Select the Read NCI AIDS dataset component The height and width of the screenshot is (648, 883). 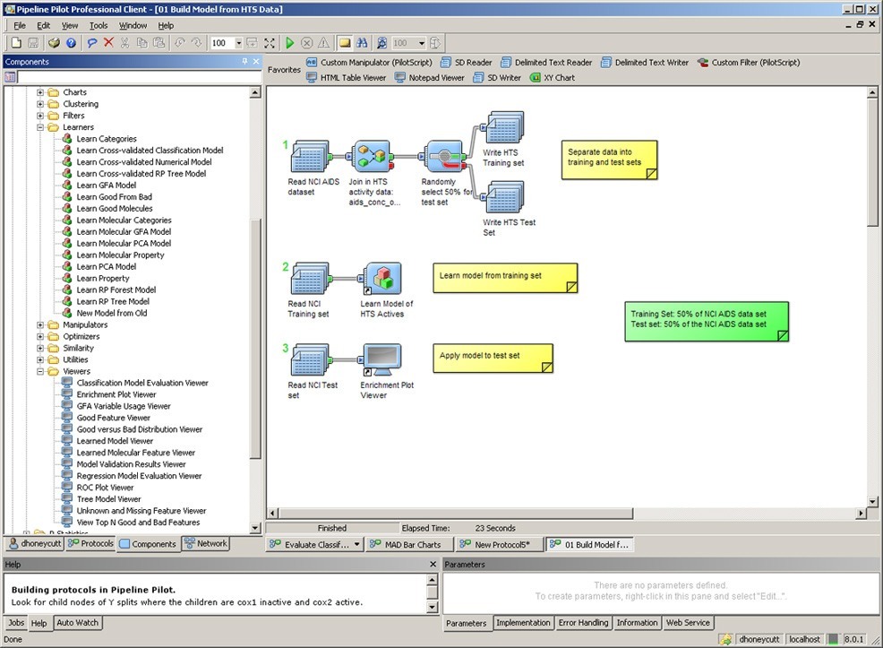coord(309,156)
